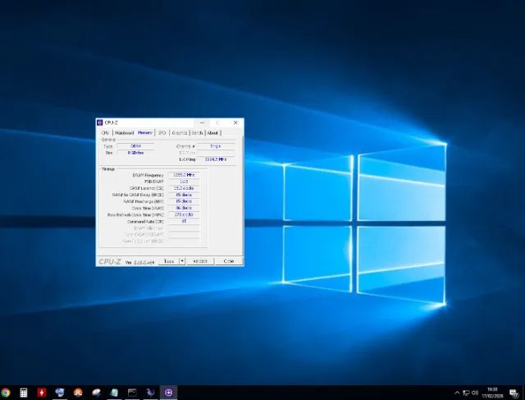525x400 pixels.
Task: Click the dark bird-shaped taskbar icon
Action: 150,393
